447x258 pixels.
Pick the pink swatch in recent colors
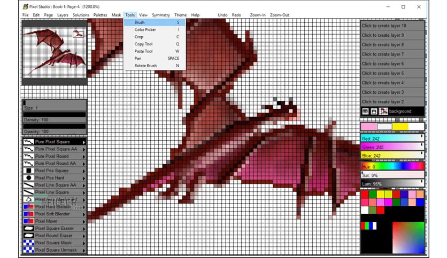coord(369,126)
